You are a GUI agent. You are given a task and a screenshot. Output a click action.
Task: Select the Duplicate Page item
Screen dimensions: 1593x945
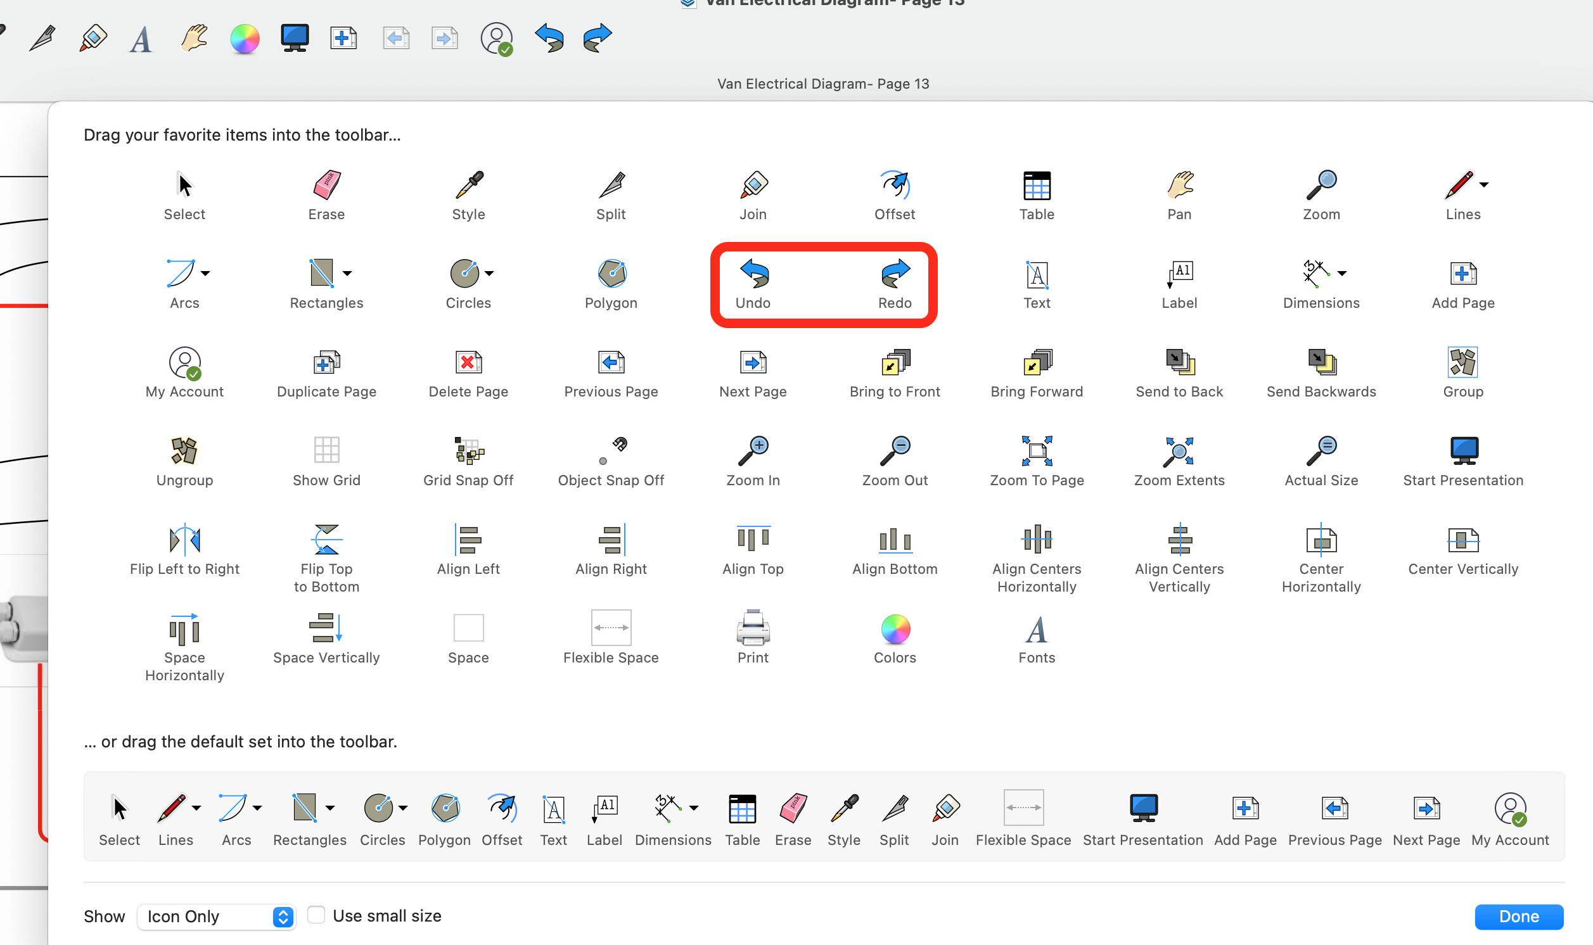click(326, 372)
